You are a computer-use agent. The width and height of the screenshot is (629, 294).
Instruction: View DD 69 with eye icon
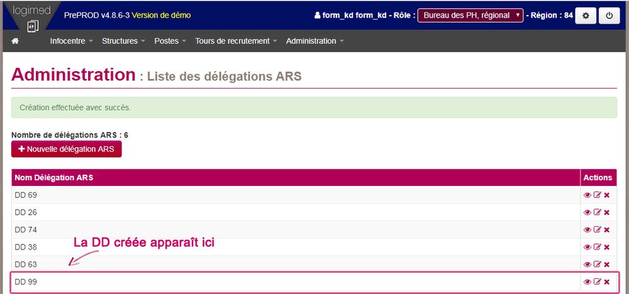pos(587,195)
